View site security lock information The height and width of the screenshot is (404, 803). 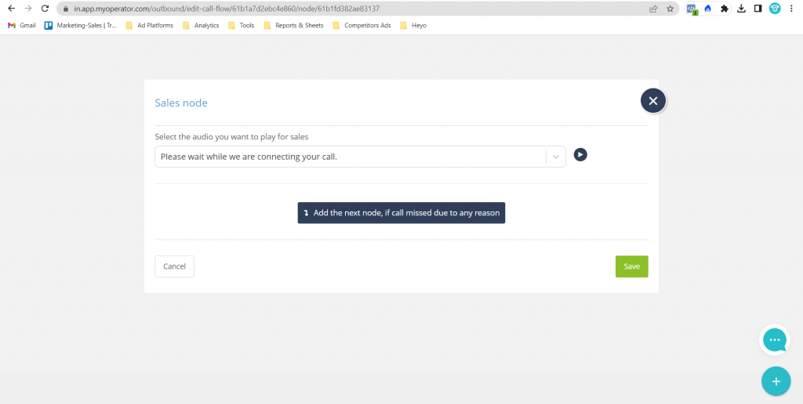click(x=66, y=9)
